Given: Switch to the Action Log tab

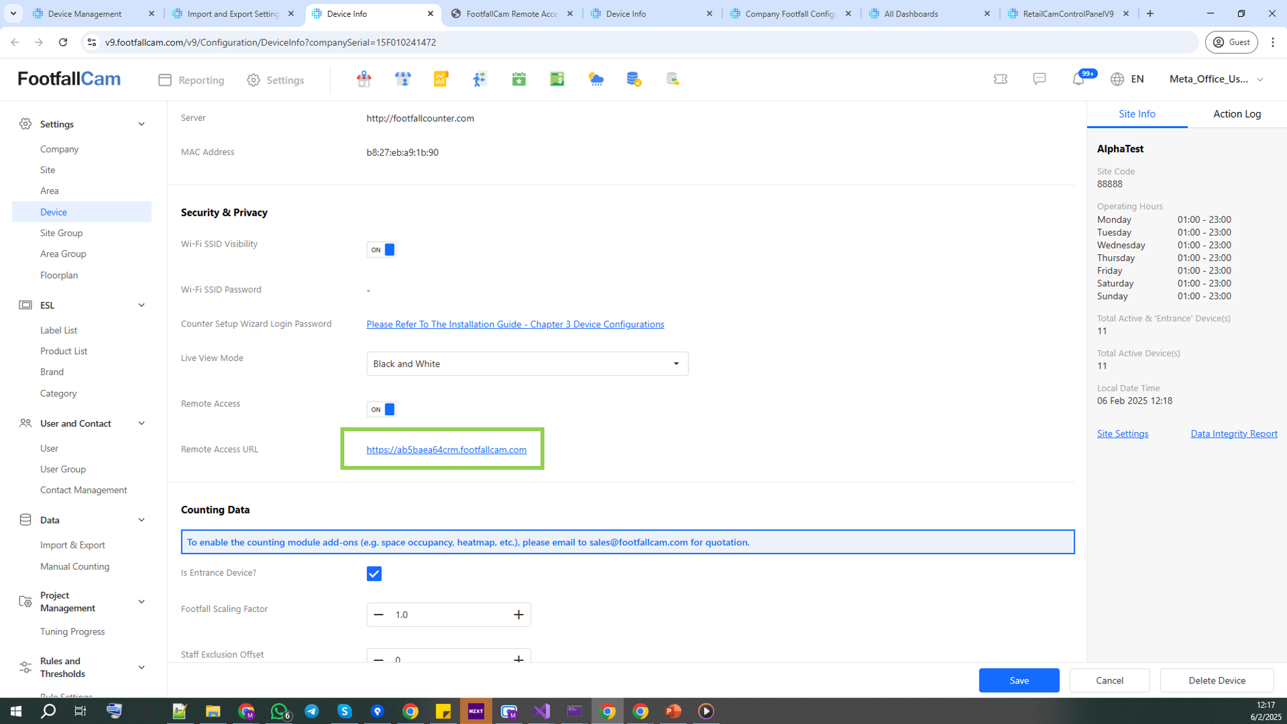Looking at the screenshot, I should (1236, 114).
